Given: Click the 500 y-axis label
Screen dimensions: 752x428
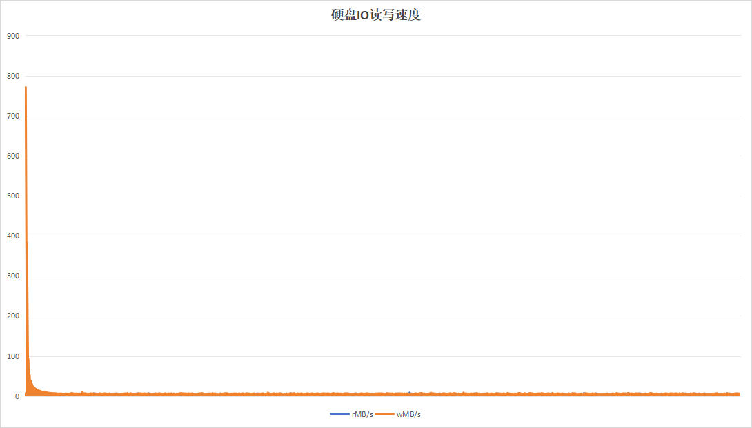Looking at the screenshot, I should click(x=13, y=196).
